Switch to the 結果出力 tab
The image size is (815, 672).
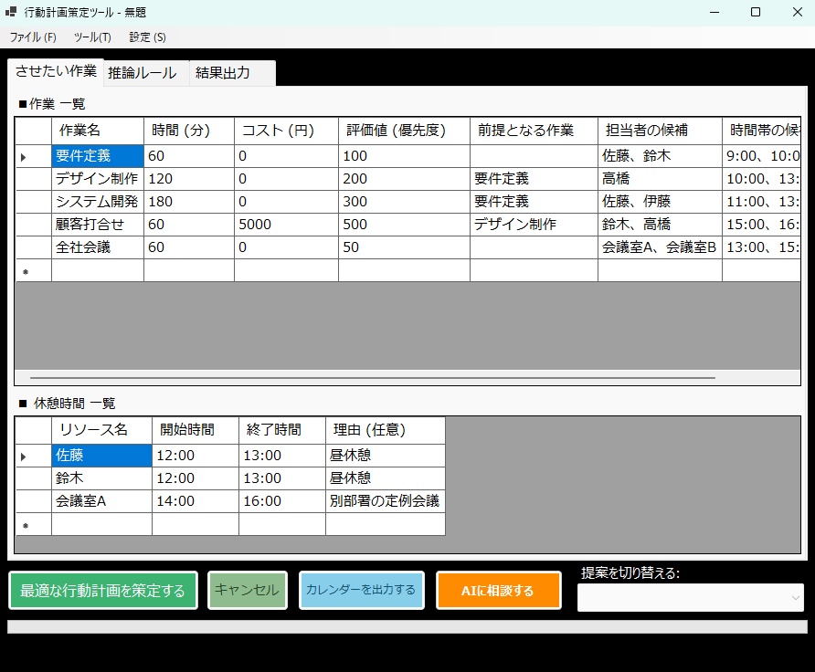(x=222, y=72)
